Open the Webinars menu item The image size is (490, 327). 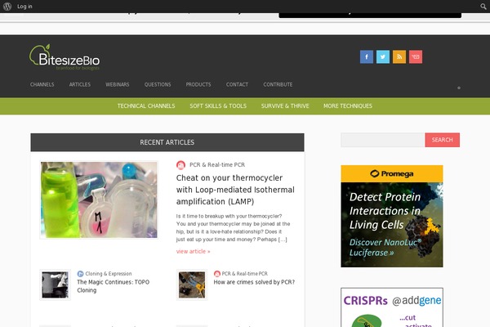click(118, 84)
